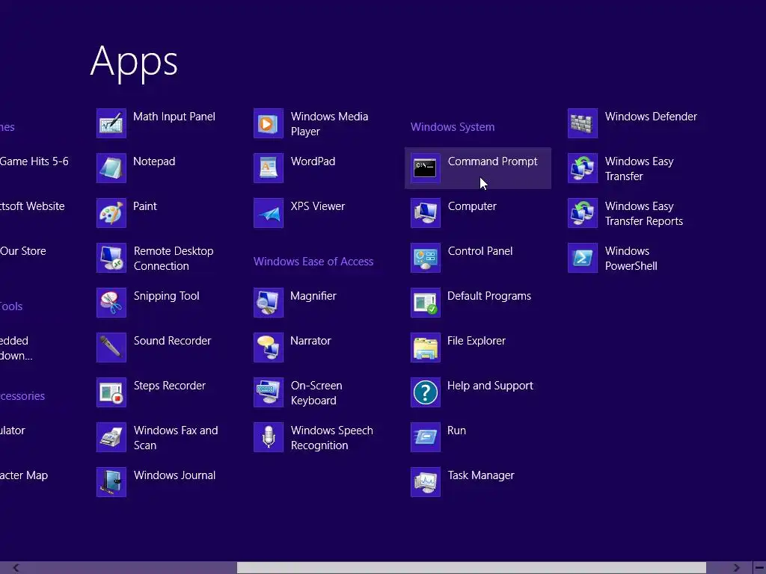The width and height of the screenshot is (766, 574).
Task: Click the Narrator label text
Action: (x=310, y=341)
